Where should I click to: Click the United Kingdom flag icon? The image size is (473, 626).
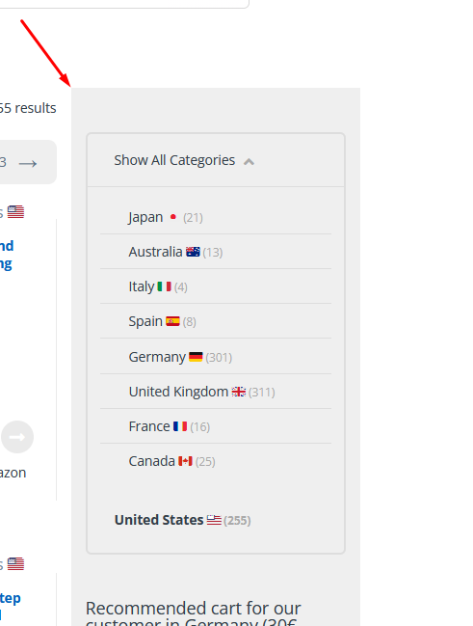pos(239,392)
